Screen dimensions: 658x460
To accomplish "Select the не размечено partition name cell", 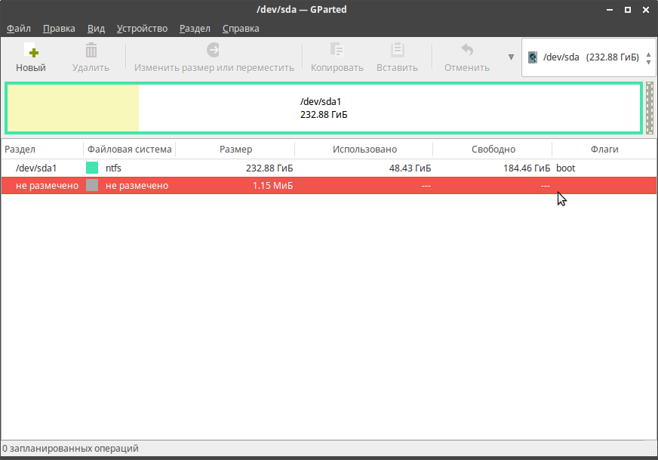I will coord(47,186).
